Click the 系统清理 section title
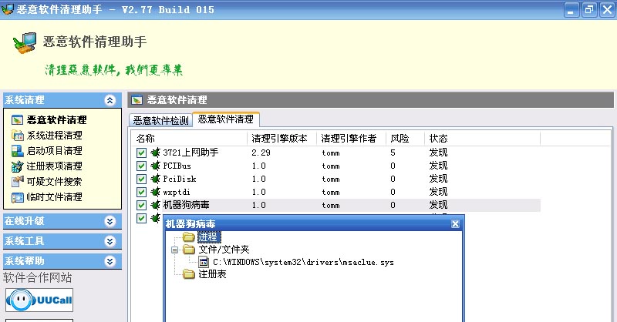This screenshot has height=322, width=617. [25, 100]
